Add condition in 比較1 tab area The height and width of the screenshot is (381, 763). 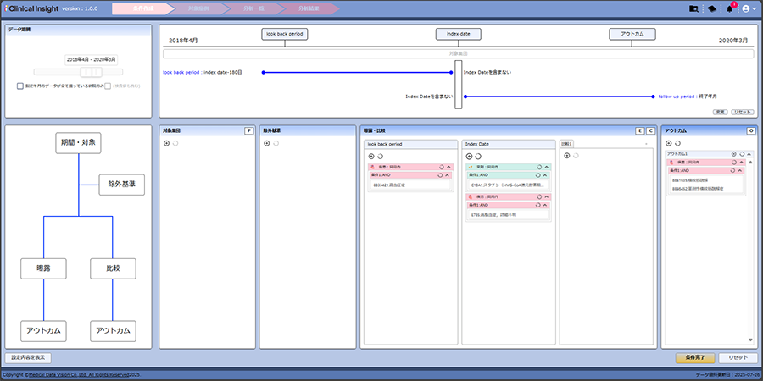pyautogui.click(x=567, y=156)
